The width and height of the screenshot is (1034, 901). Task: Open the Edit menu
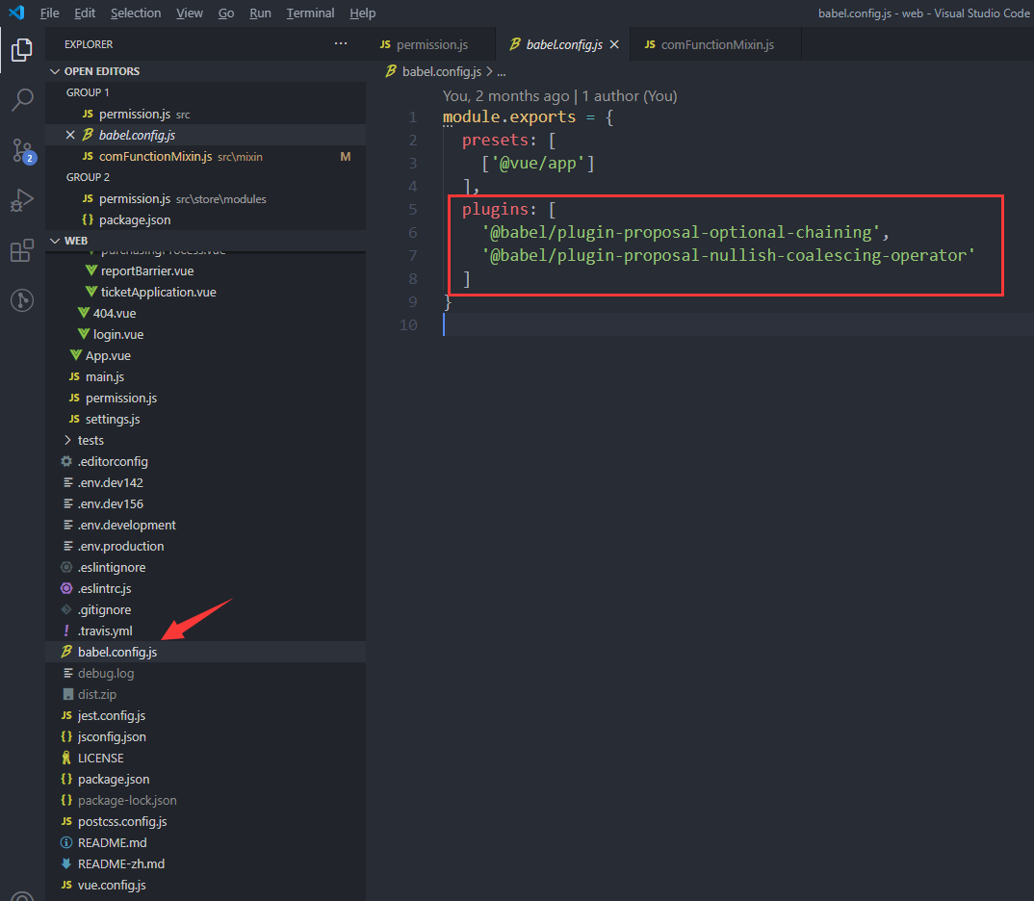85,13
